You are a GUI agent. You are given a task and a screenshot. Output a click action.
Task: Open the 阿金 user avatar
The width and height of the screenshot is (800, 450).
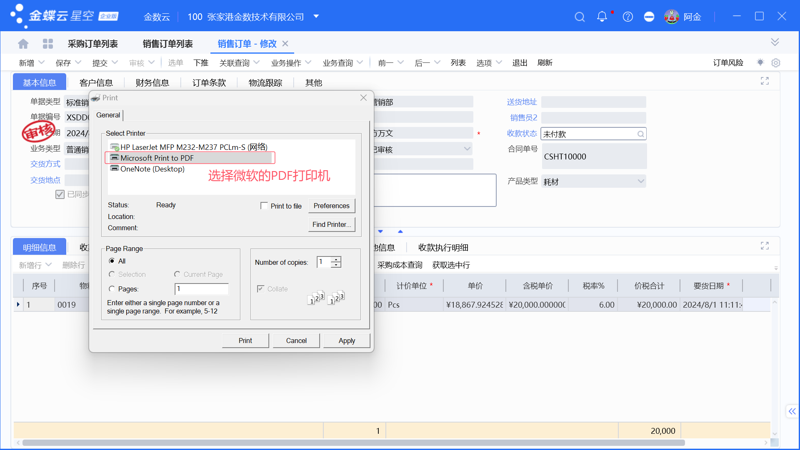point(672,17)
